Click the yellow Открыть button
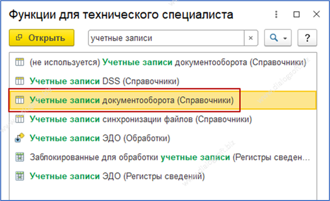Viewport: 330px width, 201px height. point(41,38)
